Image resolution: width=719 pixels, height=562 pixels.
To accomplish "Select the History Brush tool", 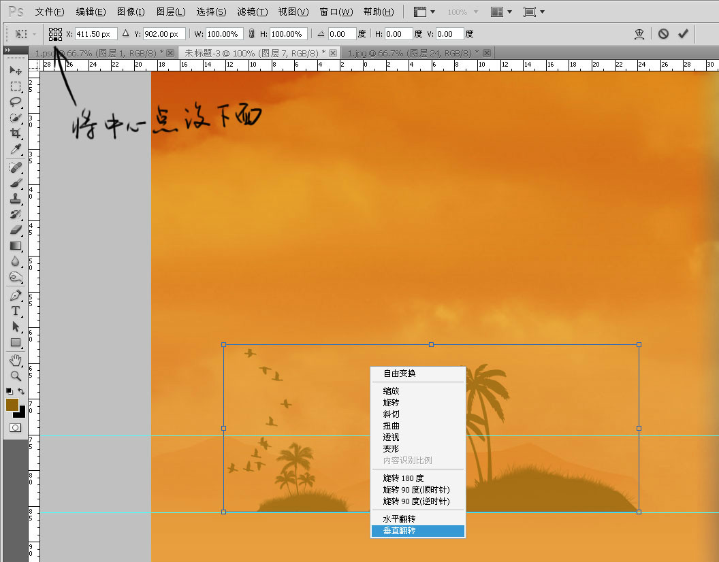I will [16, 214].
